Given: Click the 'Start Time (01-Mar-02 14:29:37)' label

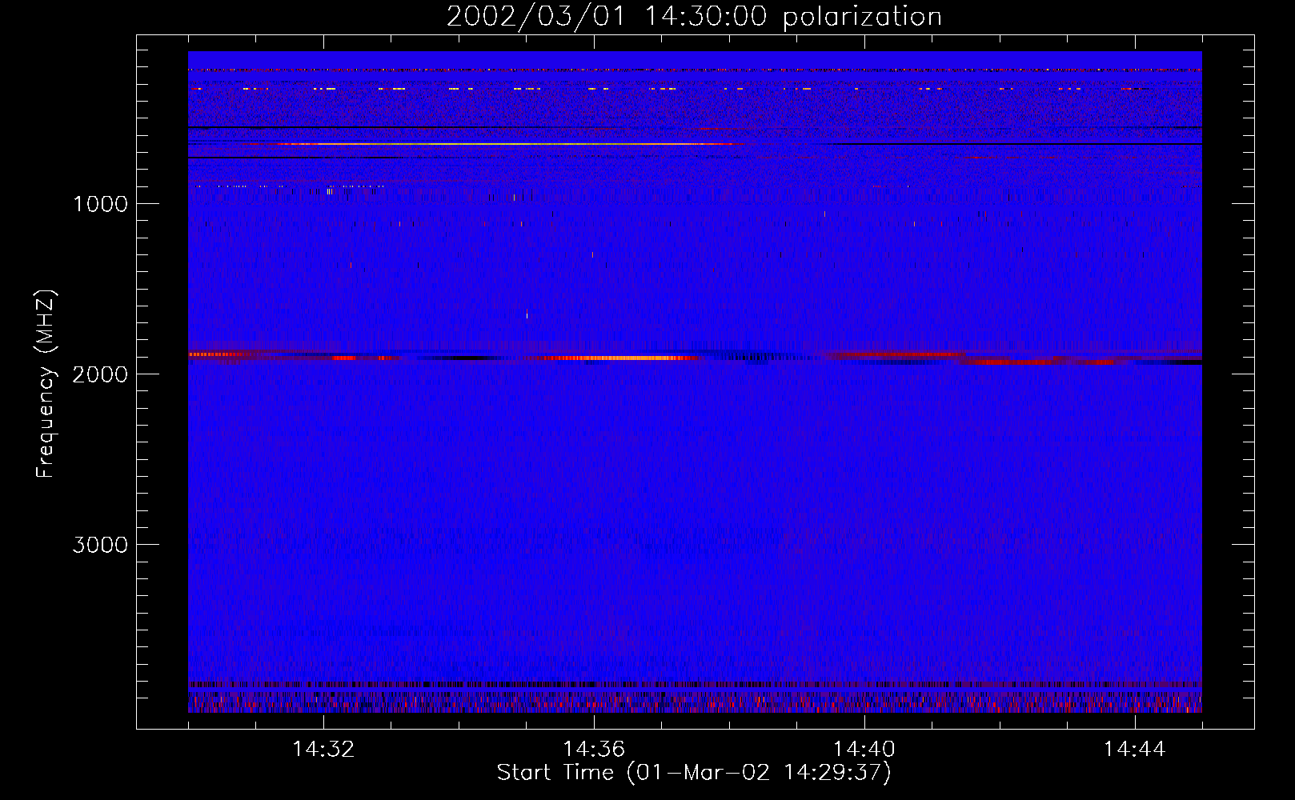Looking at the screenshot, I should click(694, 772).
